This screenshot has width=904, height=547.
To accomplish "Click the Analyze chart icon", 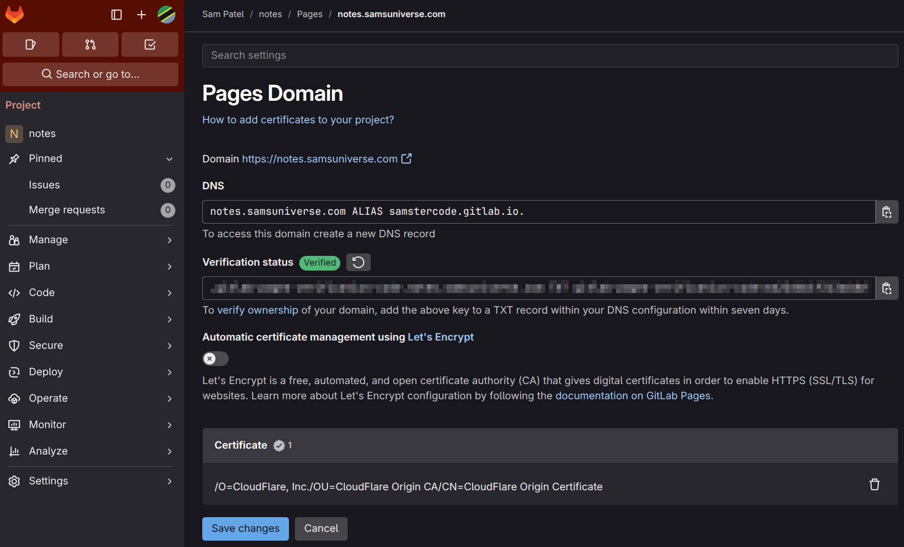I will coord(14,451).
